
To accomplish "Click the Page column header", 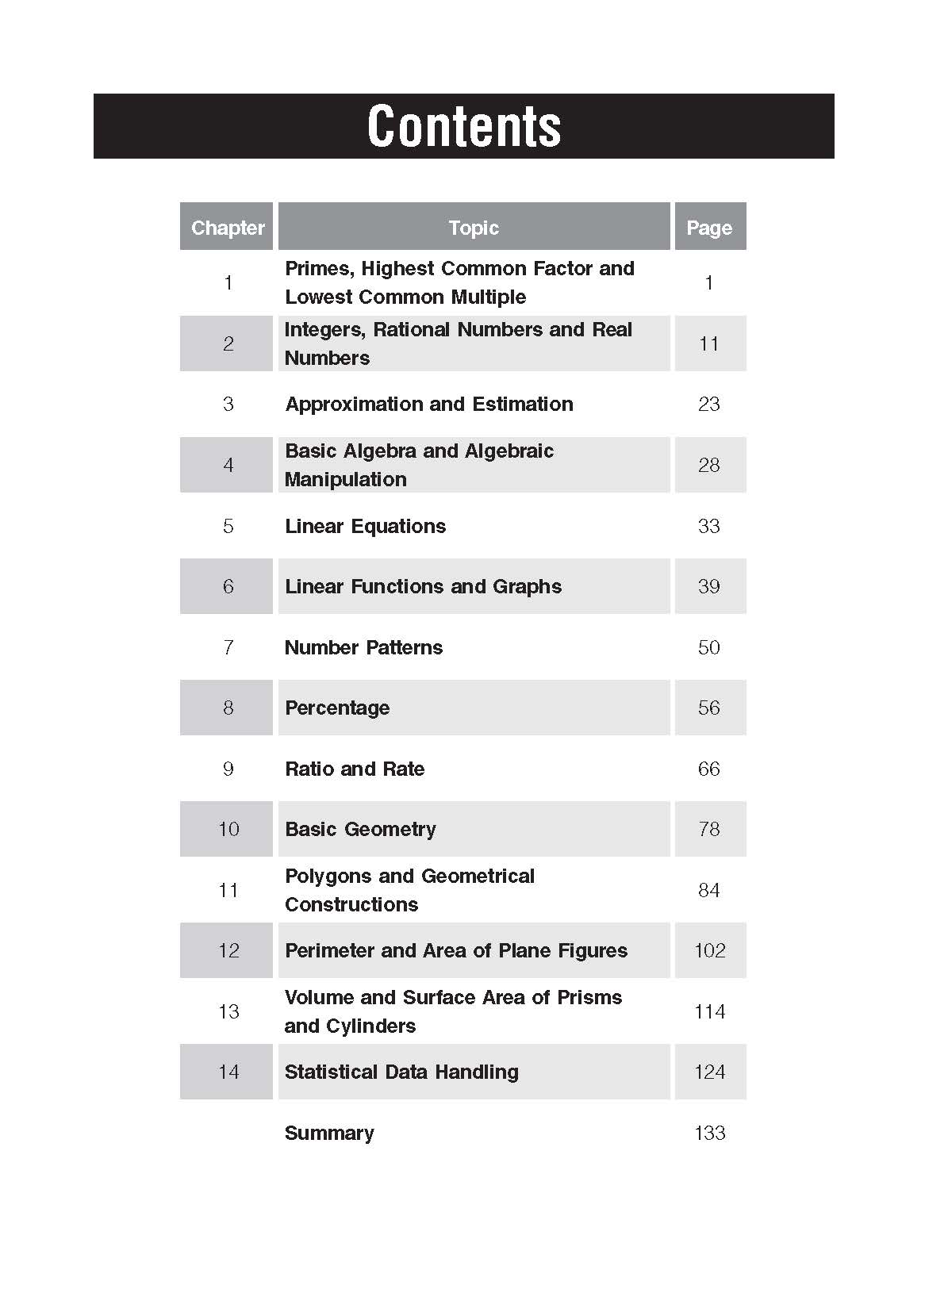I will pos(709,228).
